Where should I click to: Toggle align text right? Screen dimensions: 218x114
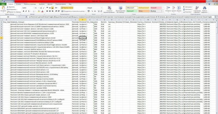tap(52, 11)
